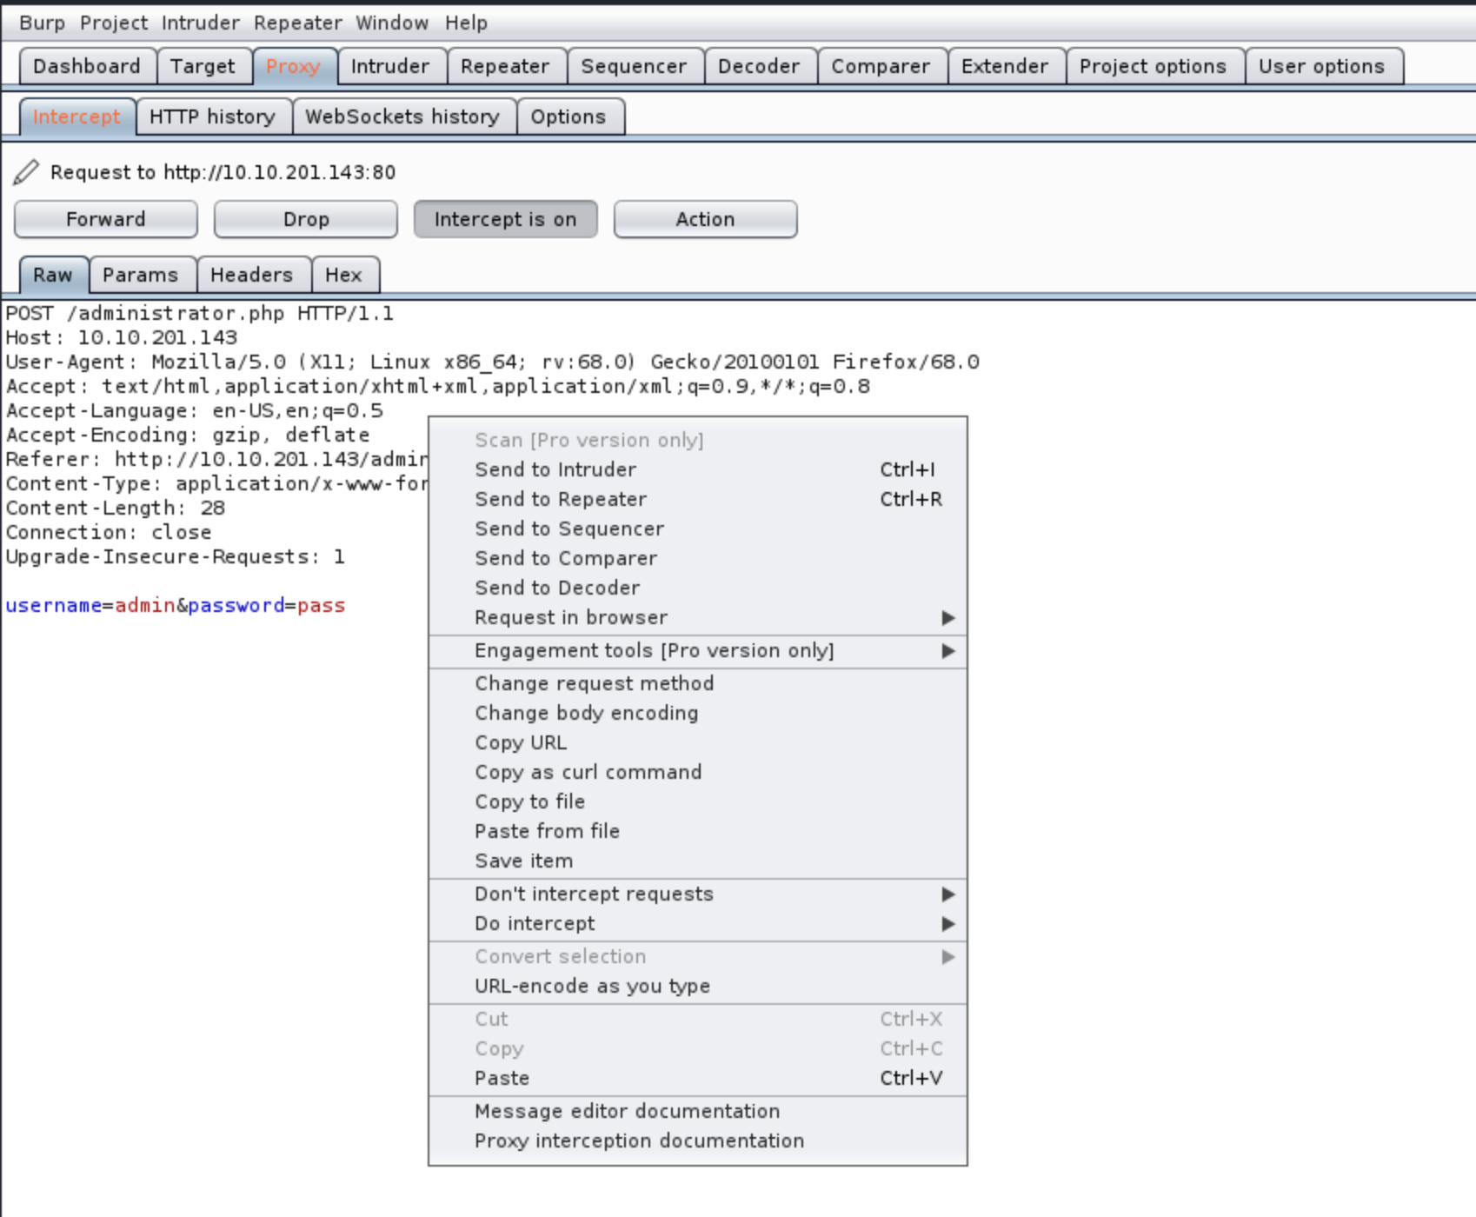Expand the Do intercept submenu arrow
1476x1217 pixels.
pos(947,923)
